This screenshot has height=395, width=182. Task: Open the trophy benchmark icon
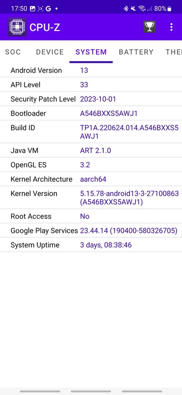150,27
